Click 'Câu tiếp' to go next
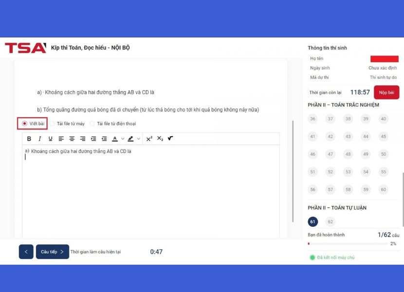The image size is (404, 292). tap(52, 252)
